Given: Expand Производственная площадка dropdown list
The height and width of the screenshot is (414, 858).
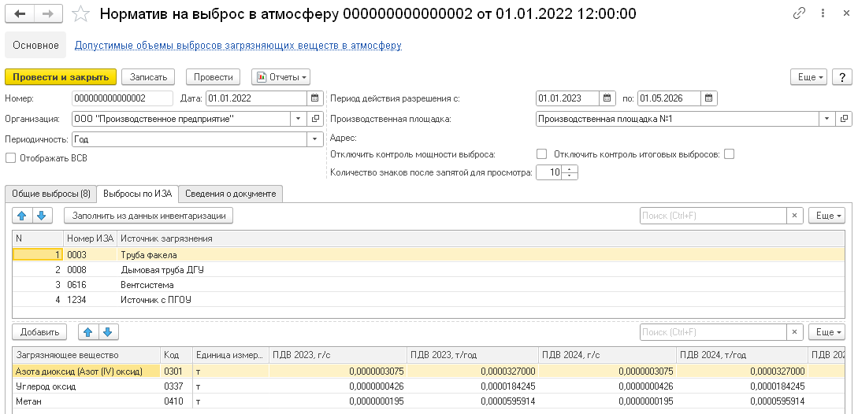Looking at the screenshot, I should click(827, 119).
